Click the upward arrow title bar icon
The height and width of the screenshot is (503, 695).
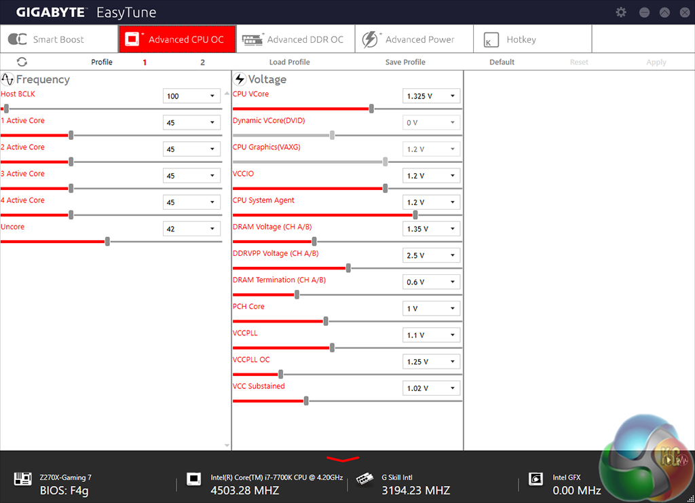(664, 12)
